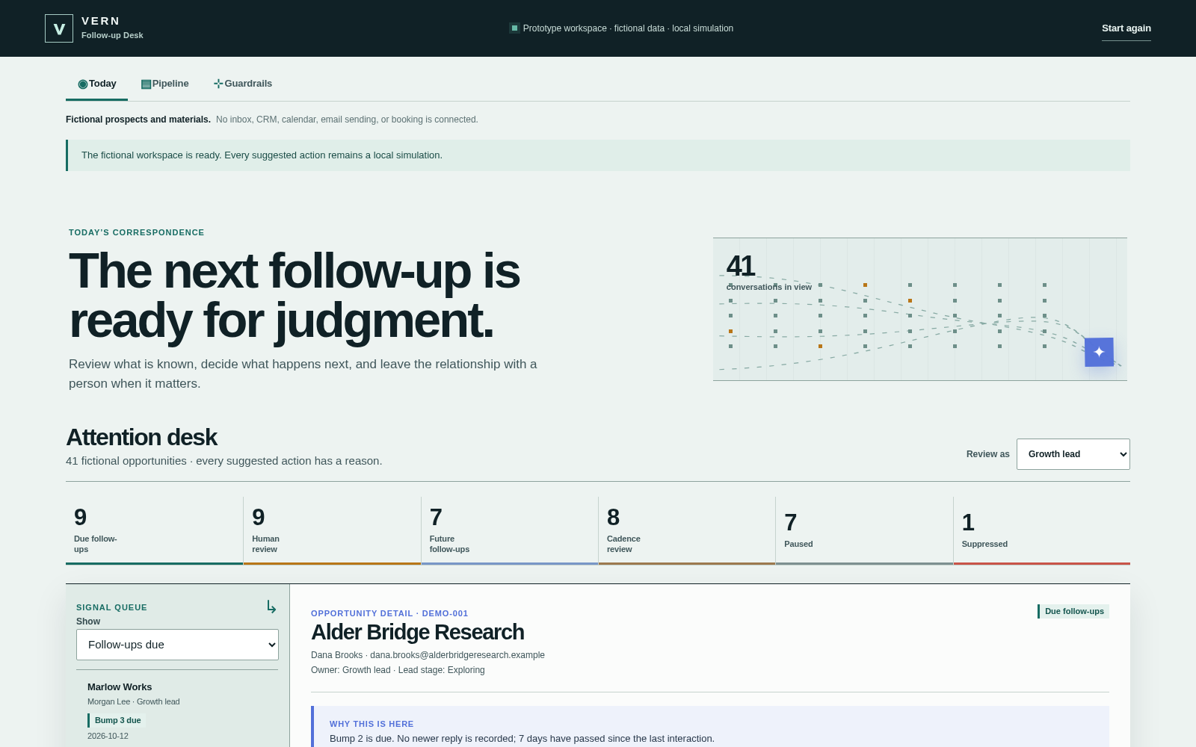
Task: Expand the Show Follow-ups due dropdown
Action: tap(177, 645)
